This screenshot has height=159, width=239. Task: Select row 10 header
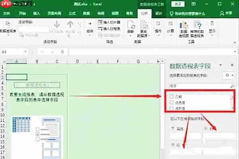3,115
